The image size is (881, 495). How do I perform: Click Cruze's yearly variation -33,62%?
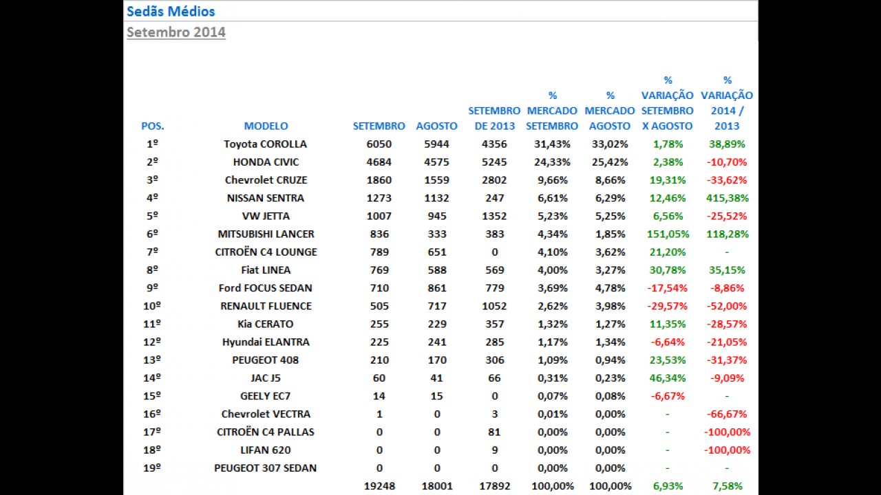727,179
